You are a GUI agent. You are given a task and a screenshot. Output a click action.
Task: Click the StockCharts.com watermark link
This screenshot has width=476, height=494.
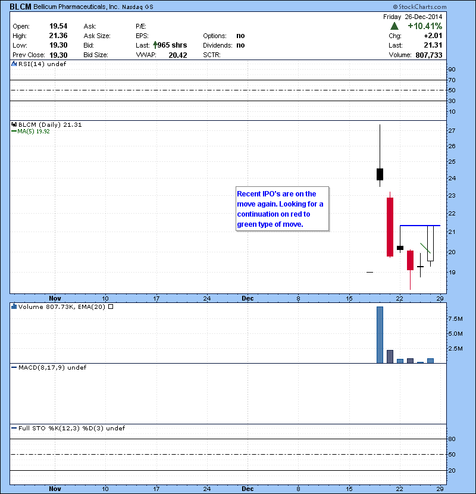point(439,7)
